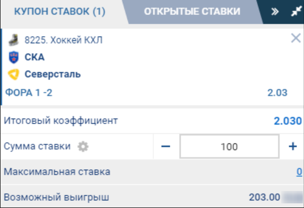Switch to the Открытые ставки tab
Viewport: 304px width, 208px height.
(x=192, y=11)
